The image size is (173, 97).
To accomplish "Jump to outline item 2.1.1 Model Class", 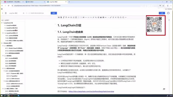I will tap(14, 48).
